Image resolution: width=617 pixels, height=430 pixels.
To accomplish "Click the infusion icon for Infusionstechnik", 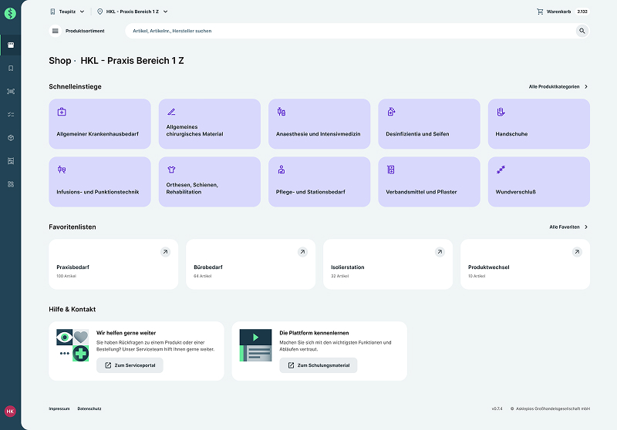I will click(x=62, y=170).
